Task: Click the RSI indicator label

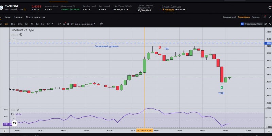Action: (x=13, y=114)
